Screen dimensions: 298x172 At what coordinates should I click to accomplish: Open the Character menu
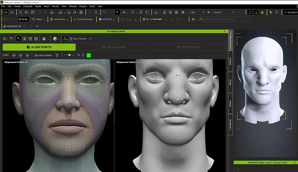28,6
